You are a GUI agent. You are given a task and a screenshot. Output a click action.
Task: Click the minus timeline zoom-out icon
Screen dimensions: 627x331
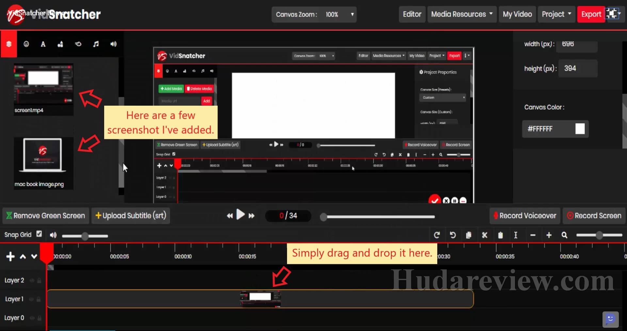[533, 235]
